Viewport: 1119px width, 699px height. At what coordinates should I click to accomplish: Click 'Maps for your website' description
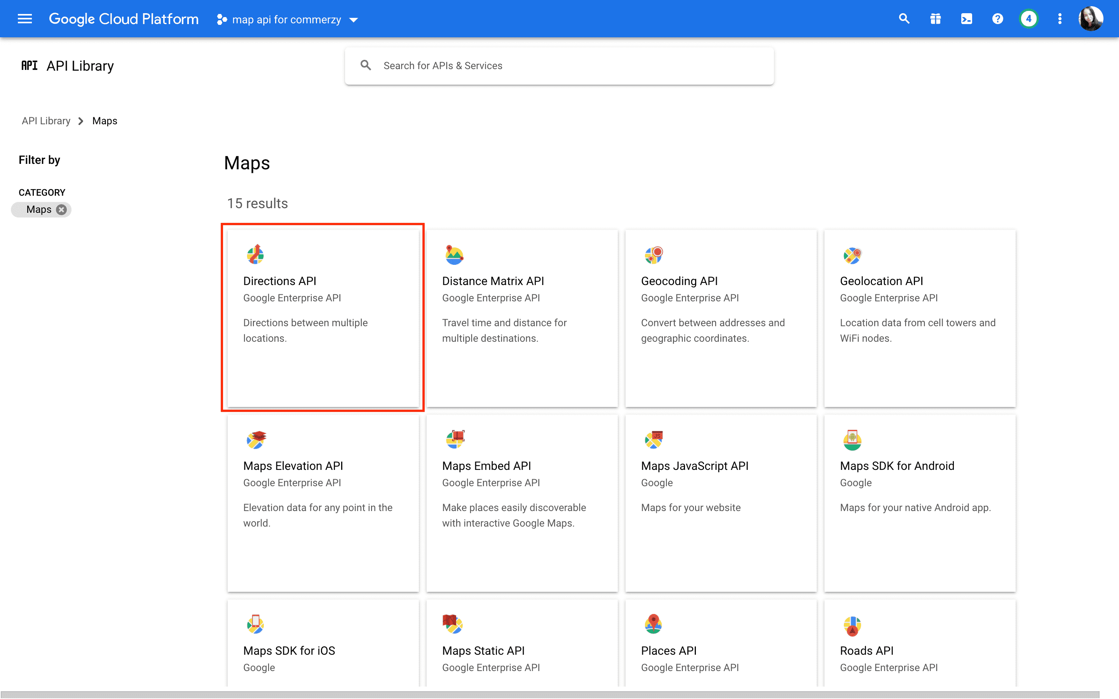click(690, 507)
